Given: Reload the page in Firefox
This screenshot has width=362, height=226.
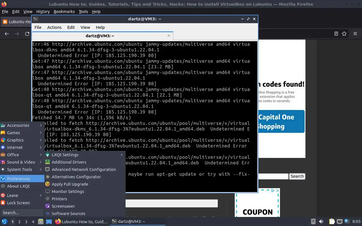Looking at the screenshot, I should [x=27, y=34].
